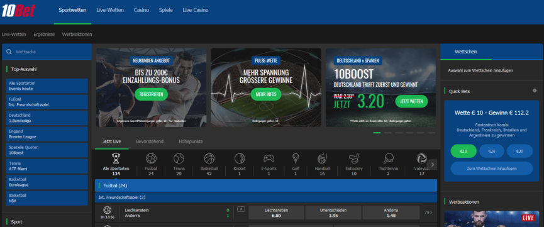Open the Live Casino menu item
This screenshot has width=544, height=227.
point(196,10)
